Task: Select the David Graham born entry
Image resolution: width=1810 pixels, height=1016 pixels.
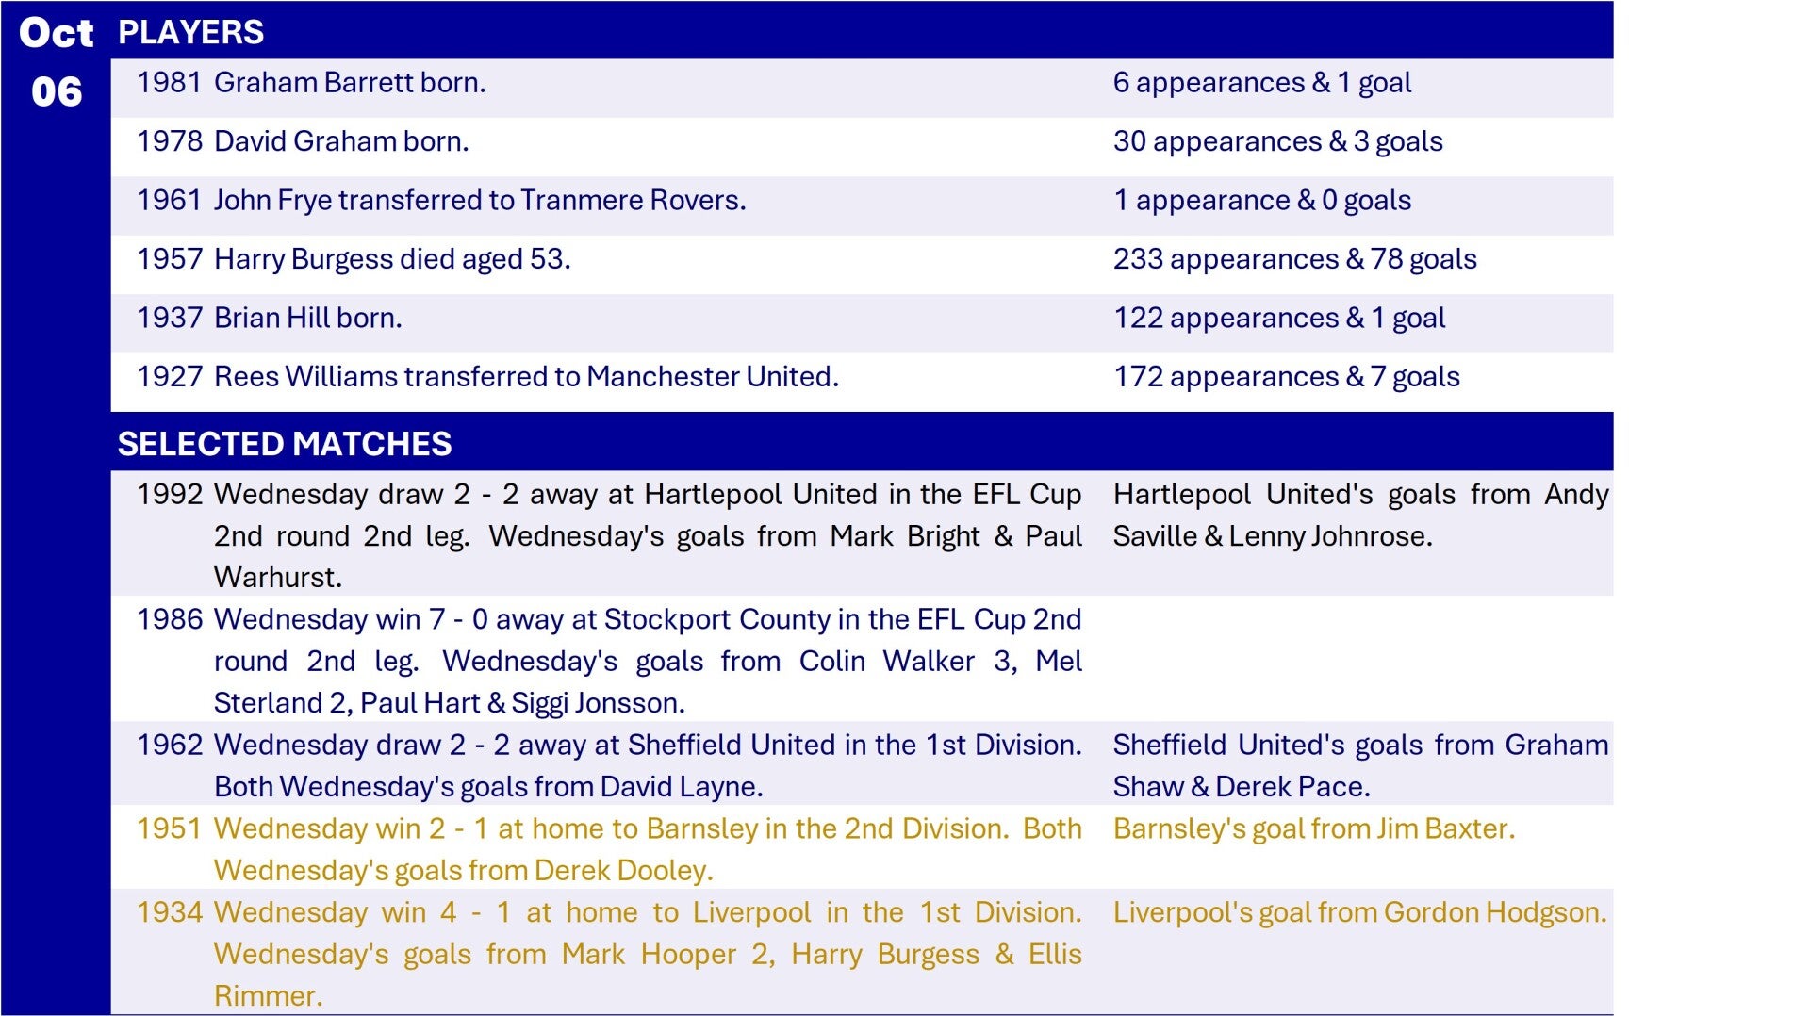Action: [340, 141]
